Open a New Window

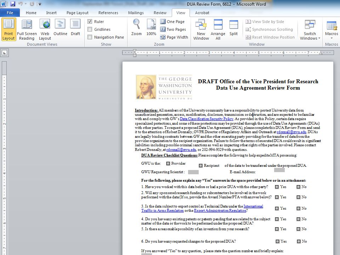point(201,29)
